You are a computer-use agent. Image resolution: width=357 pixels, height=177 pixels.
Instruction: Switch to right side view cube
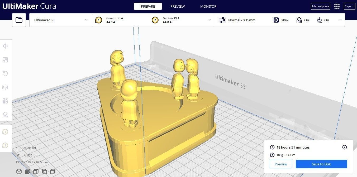coord(53,171)
